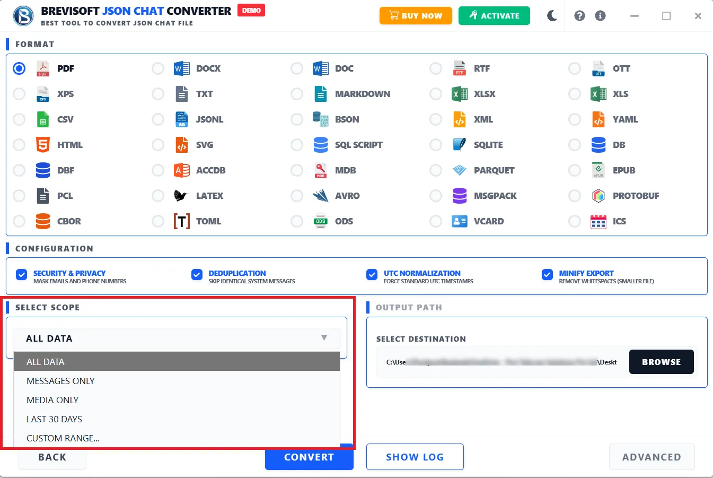Screen dimensions: 713x478
Task: Select the MDB radio button
Action: (x=297, y=170)
